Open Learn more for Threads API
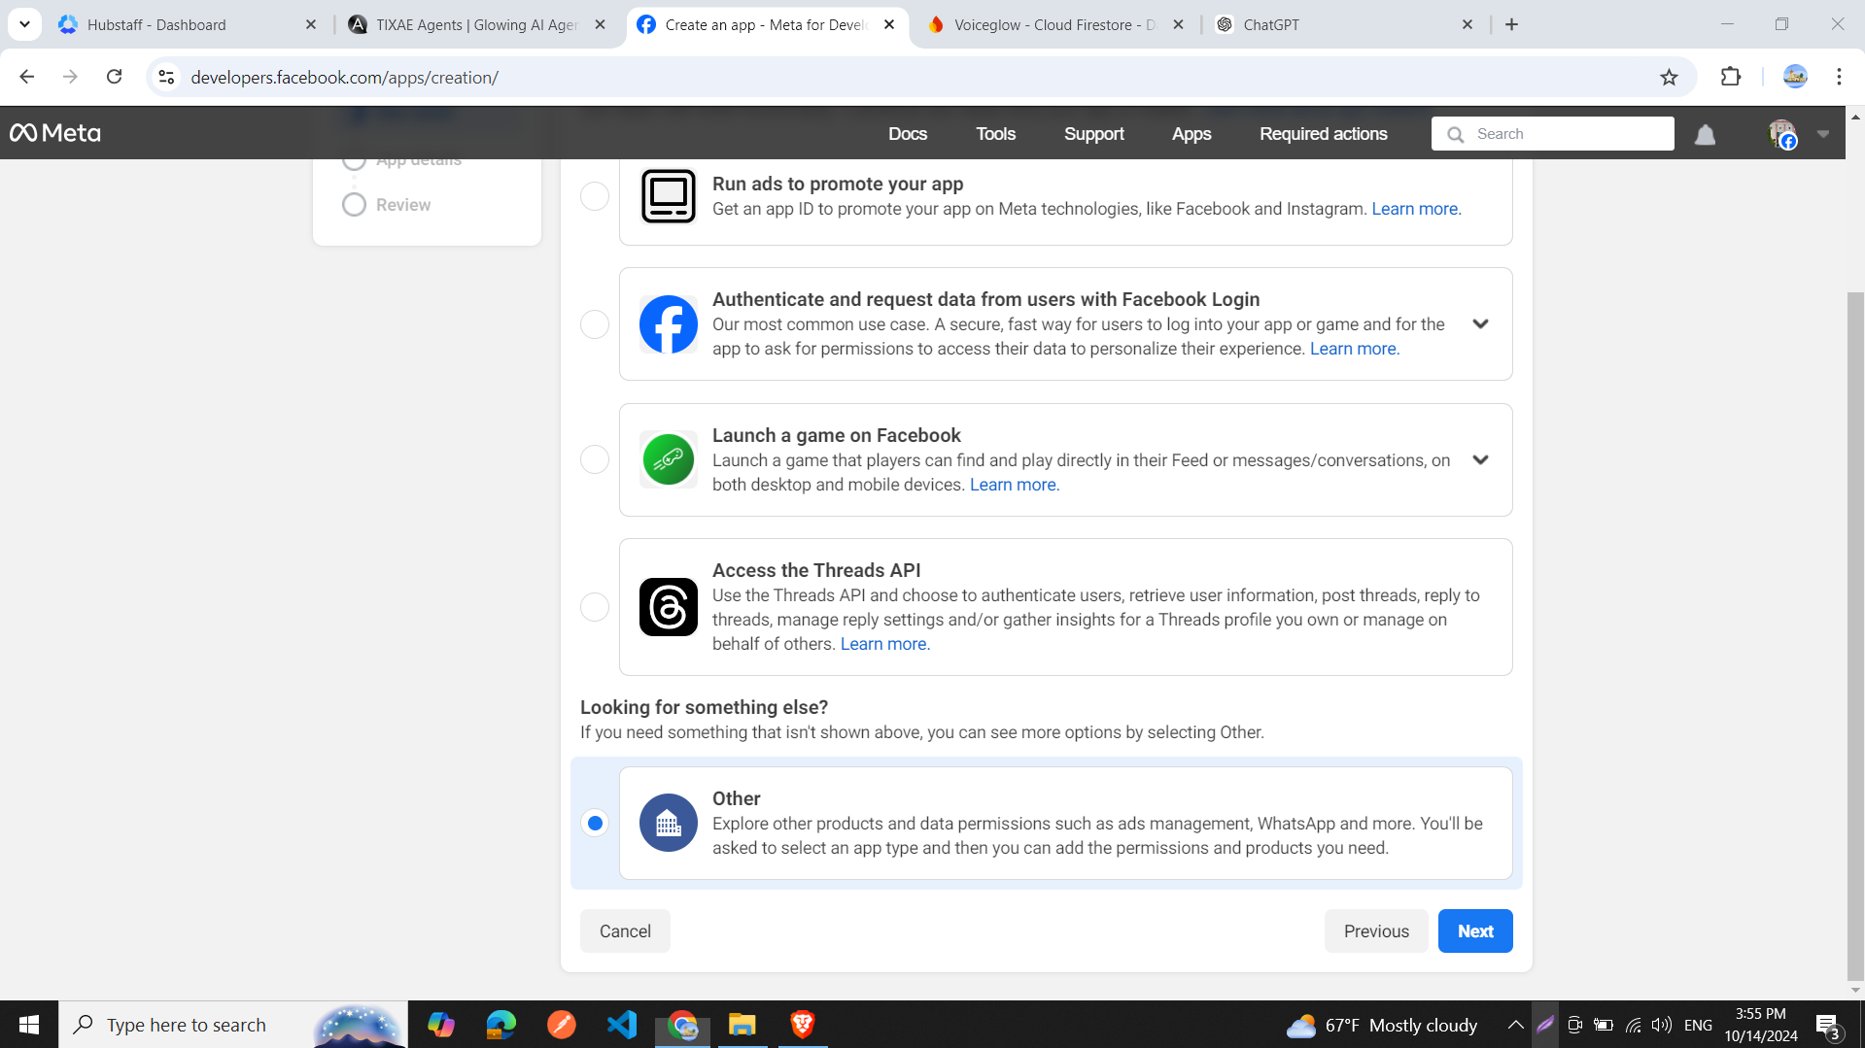Screen dimensions: 1865x1048 pos(883,644)
